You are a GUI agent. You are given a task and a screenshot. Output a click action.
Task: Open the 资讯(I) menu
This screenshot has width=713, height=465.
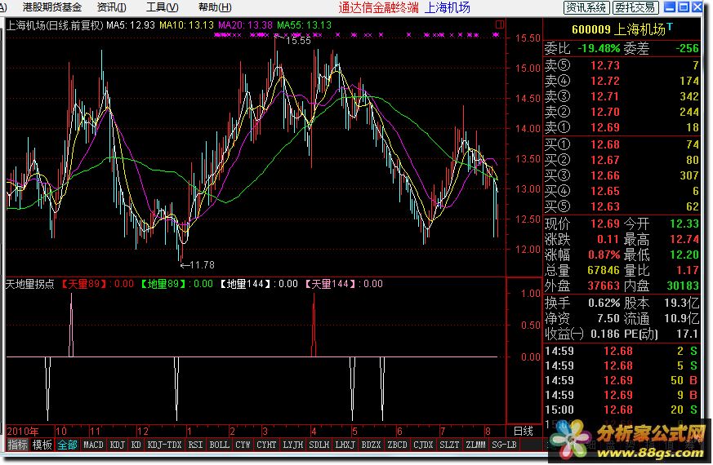112,7
